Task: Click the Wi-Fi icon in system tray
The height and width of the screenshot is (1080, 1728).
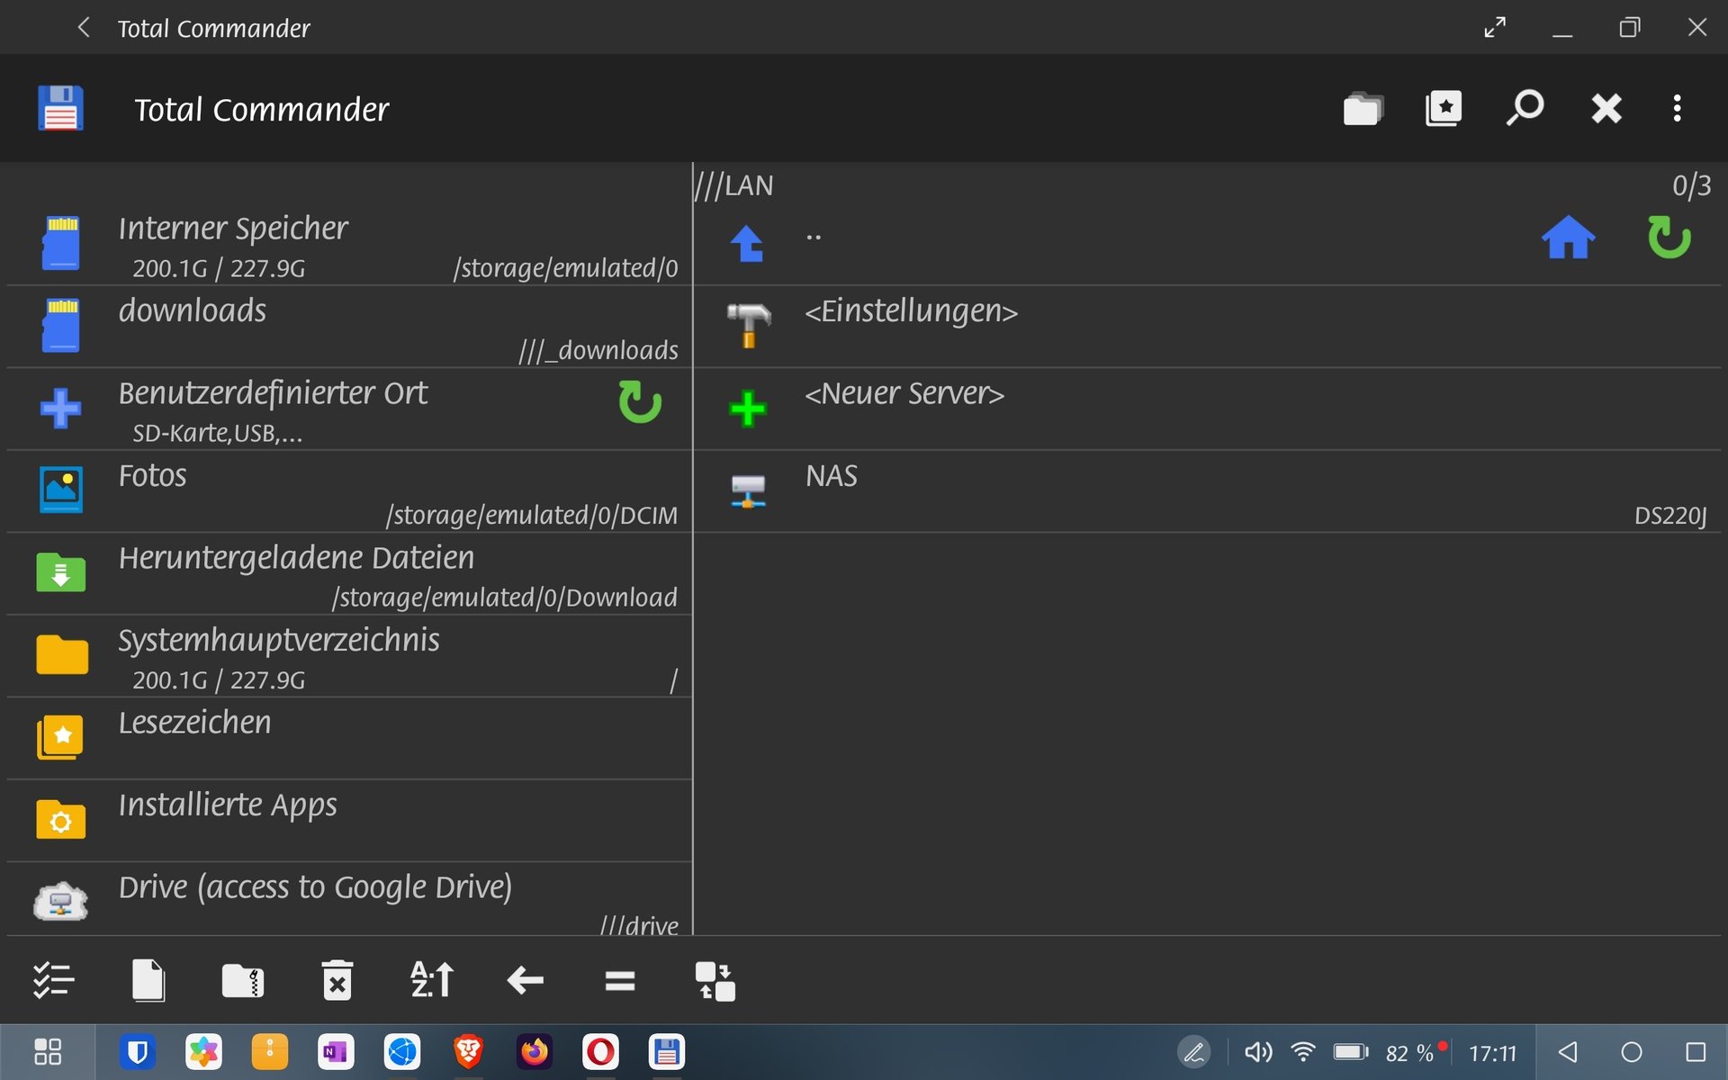Action: click(x=1302, y=1051)
